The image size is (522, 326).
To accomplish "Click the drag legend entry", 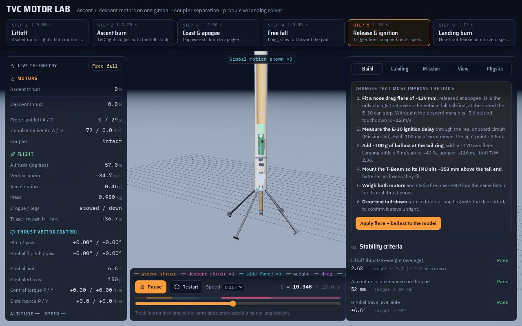I will (x=323, y=274).
